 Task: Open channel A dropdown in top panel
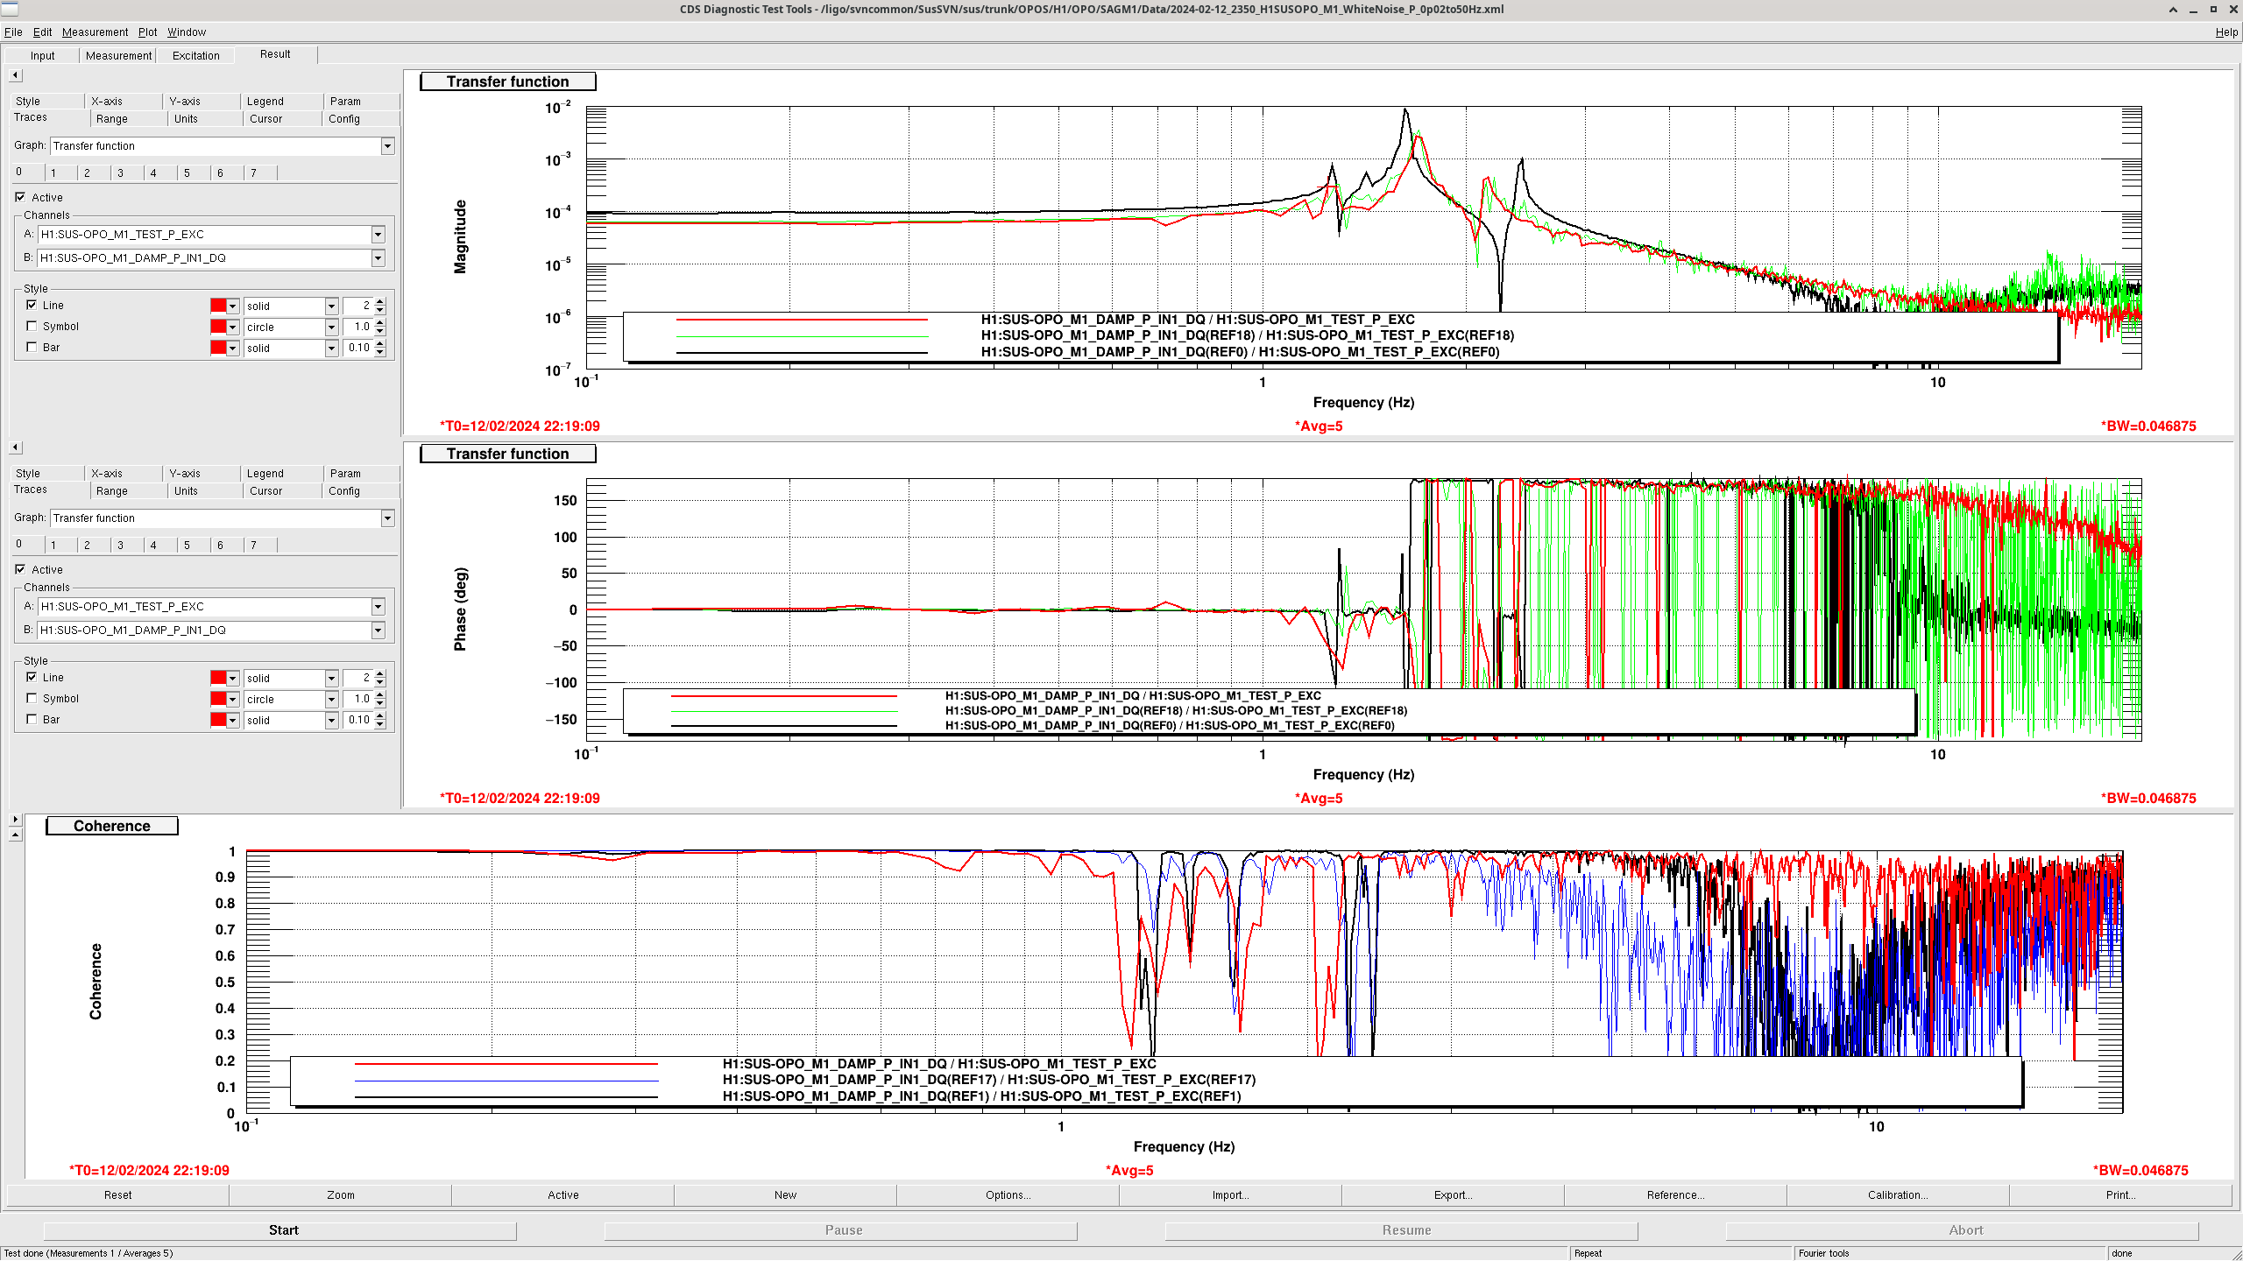[378, 235]
